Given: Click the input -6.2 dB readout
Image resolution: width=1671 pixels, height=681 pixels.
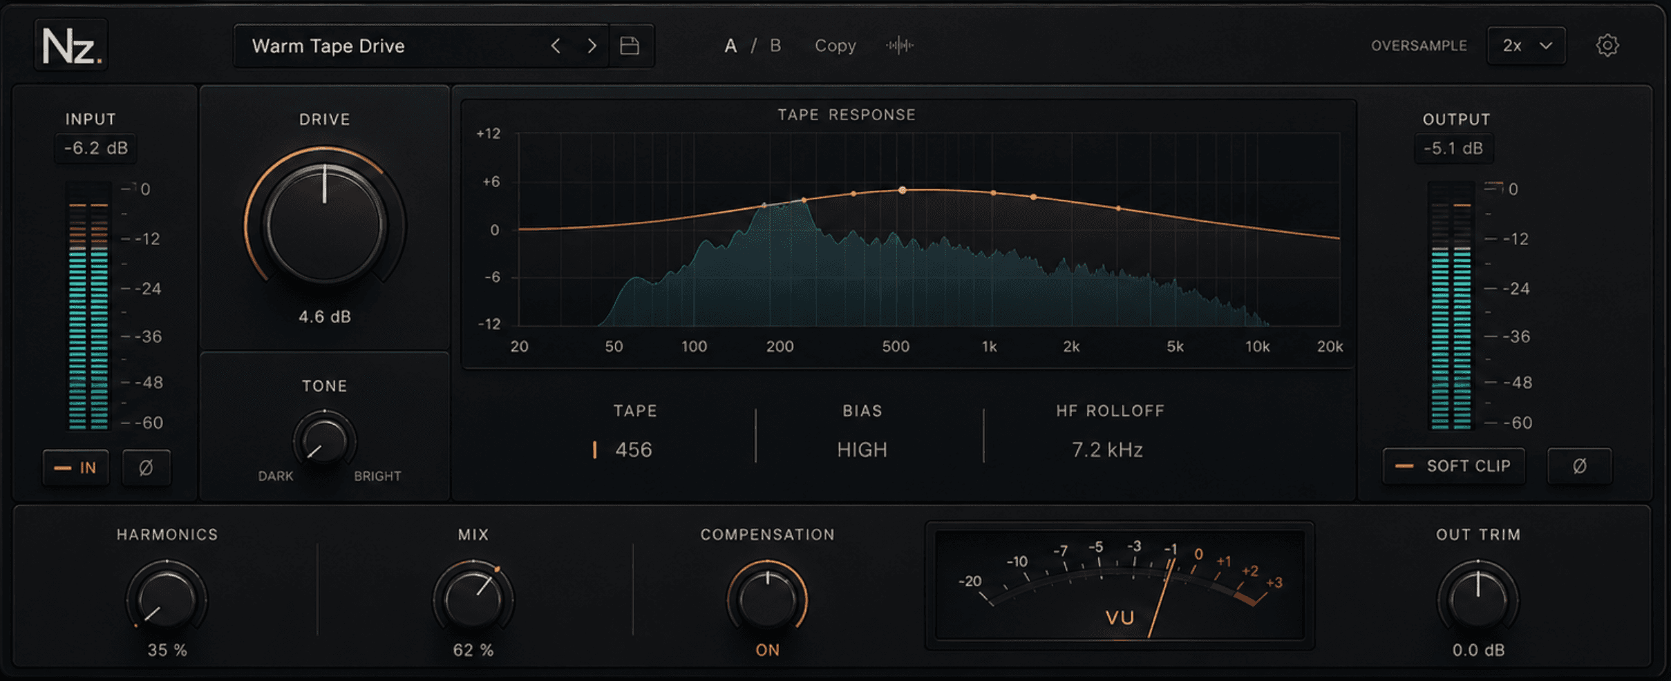Looking at the screenshot, I should [x=96, y=148].
